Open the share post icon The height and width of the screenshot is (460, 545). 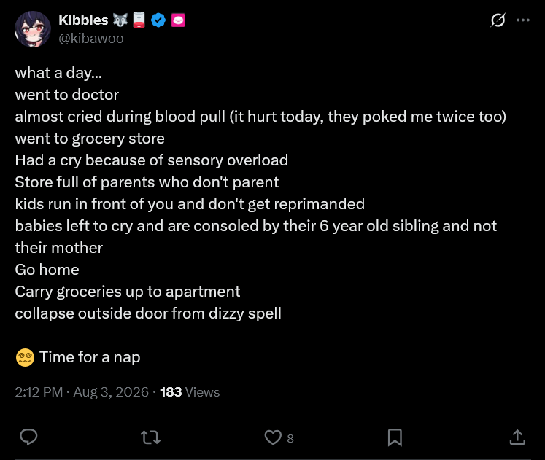click(517, 437)
